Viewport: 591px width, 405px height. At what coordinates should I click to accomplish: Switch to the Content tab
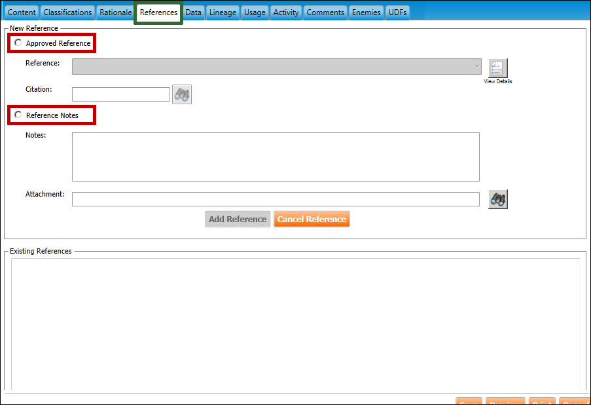(22, 12)
